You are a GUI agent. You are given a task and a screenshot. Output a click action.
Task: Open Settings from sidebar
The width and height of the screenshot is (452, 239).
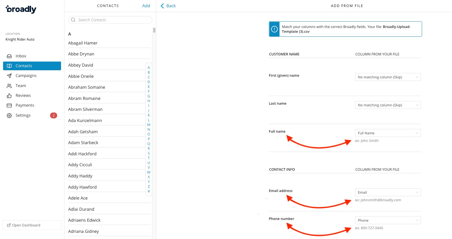pos(32,115)
